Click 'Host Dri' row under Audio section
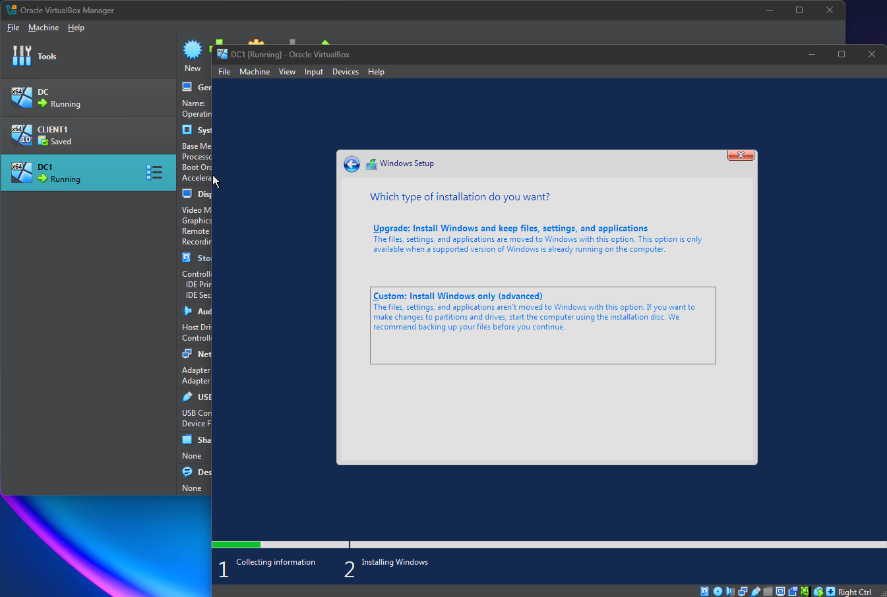887x597 pixels. [x=197, y=327]
